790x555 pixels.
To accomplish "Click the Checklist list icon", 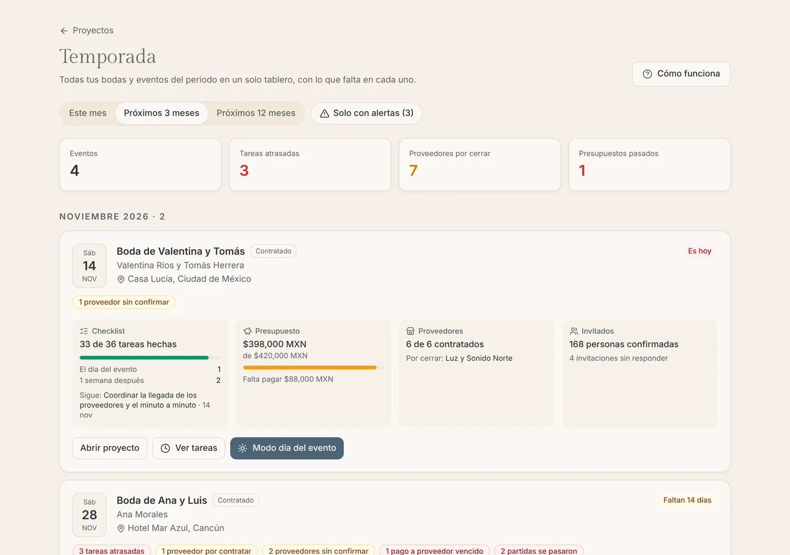I will 84,331.
